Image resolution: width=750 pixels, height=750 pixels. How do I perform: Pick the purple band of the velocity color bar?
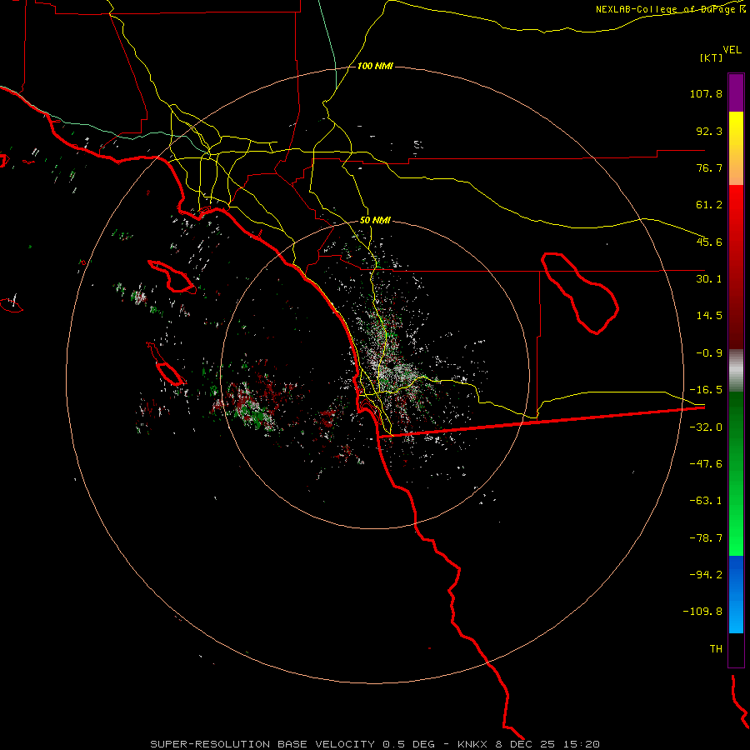click(x=736, y=92)
